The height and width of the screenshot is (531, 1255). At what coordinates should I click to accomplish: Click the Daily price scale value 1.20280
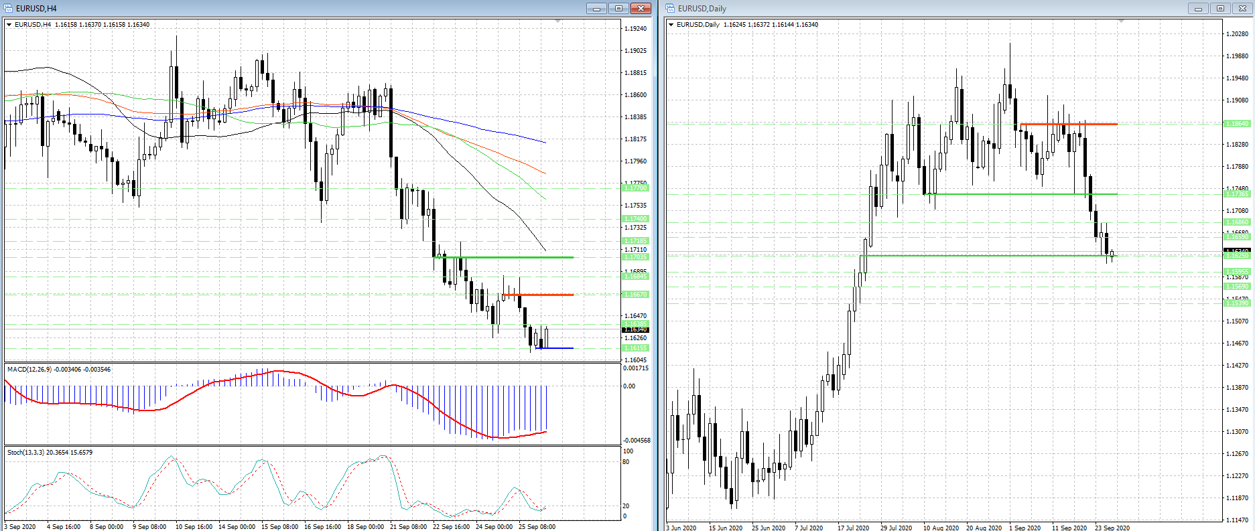(1237, 34)
